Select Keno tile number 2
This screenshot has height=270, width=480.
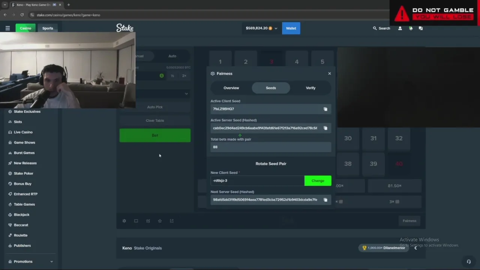click(x=246, y=62)
